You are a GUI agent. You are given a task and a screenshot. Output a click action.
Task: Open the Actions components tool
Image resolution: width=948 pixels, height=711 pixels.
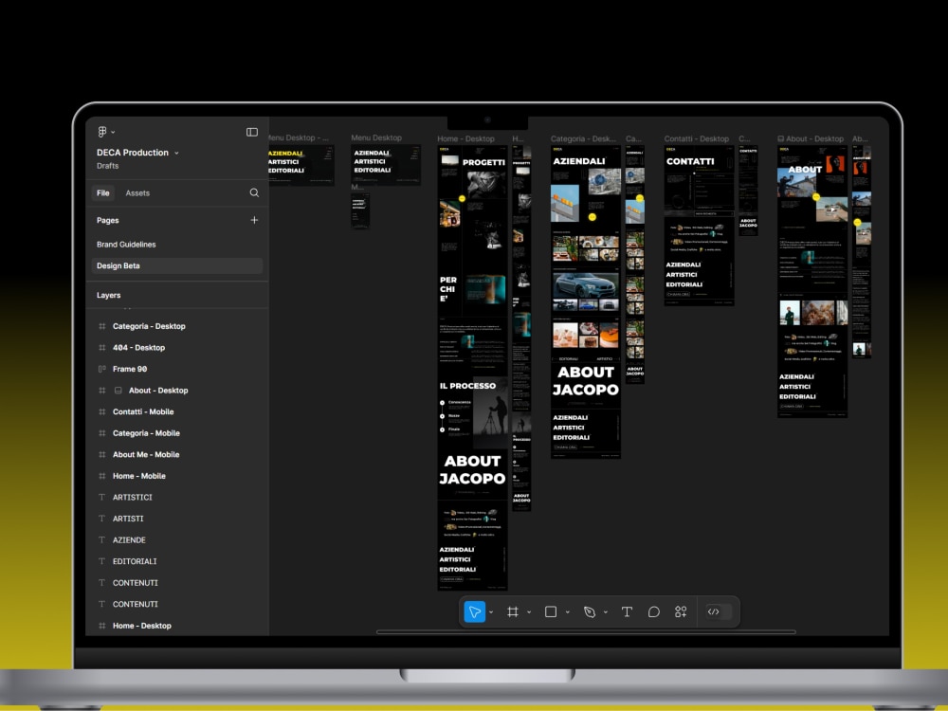click(x=681, y=611)
